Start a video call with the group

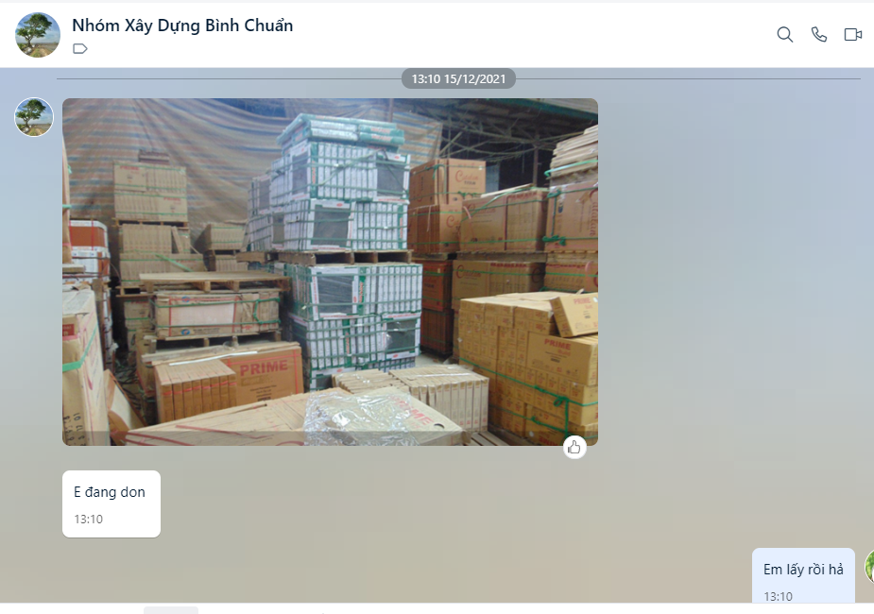pos(853,35)
